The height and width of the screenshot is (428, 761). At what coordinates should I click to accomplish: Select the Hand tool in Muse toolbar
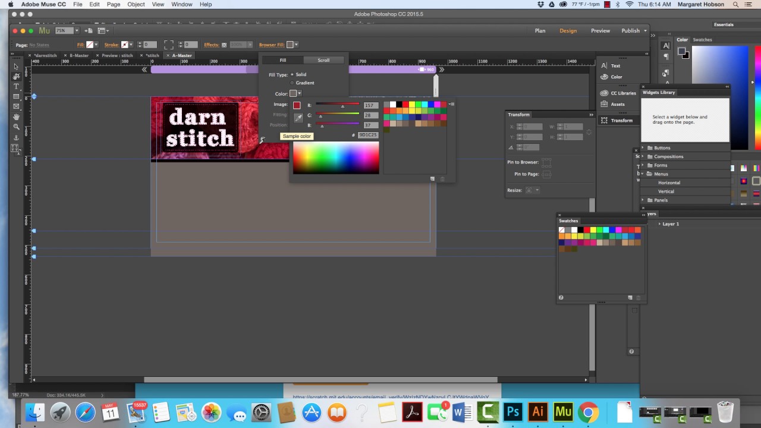[x=16, y=117]
